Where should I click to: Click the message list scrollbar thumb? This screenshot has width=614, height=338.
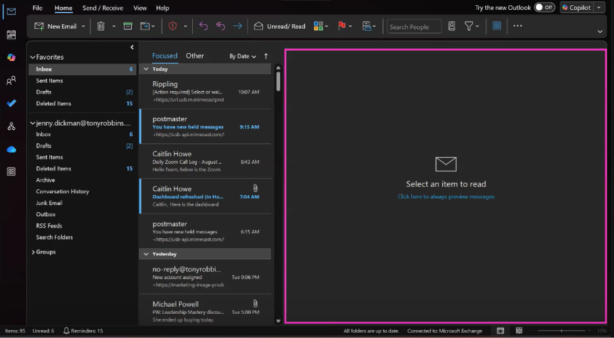(x=278, y=81)
